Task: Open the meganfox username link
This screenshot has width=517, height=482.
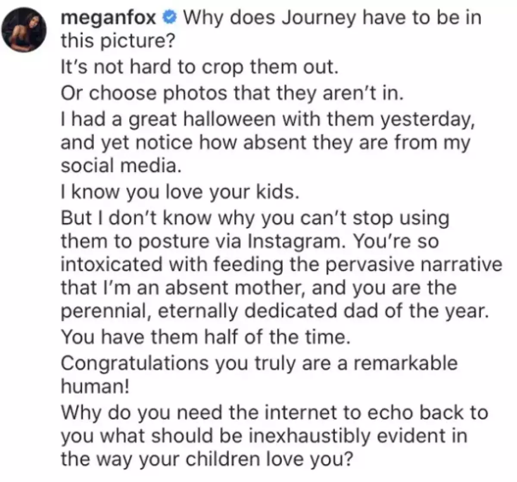Action: [x=110, y=18]
